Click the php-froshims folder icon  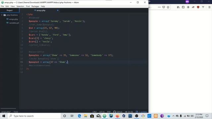click(5, 15)
